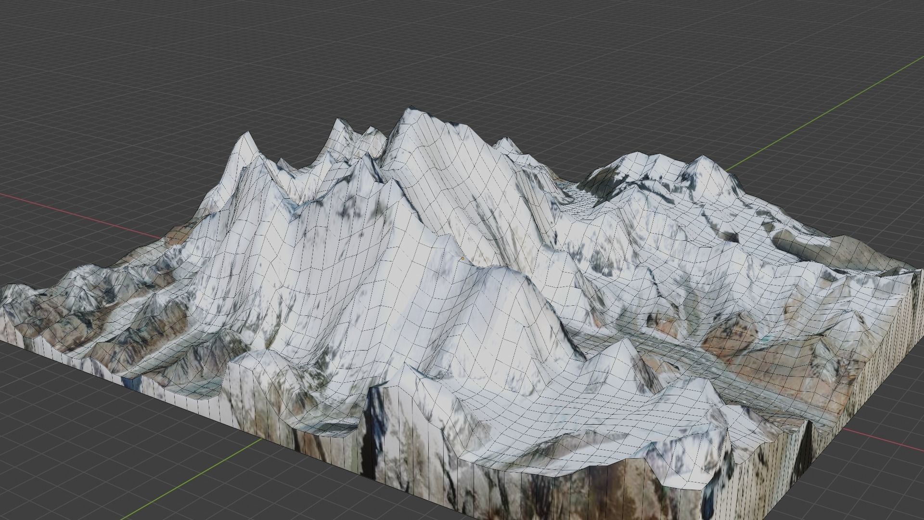This screenshot has height=520, width=924.
Task: Click empty grid floor in top-left corner
Action: coord(72,48)
